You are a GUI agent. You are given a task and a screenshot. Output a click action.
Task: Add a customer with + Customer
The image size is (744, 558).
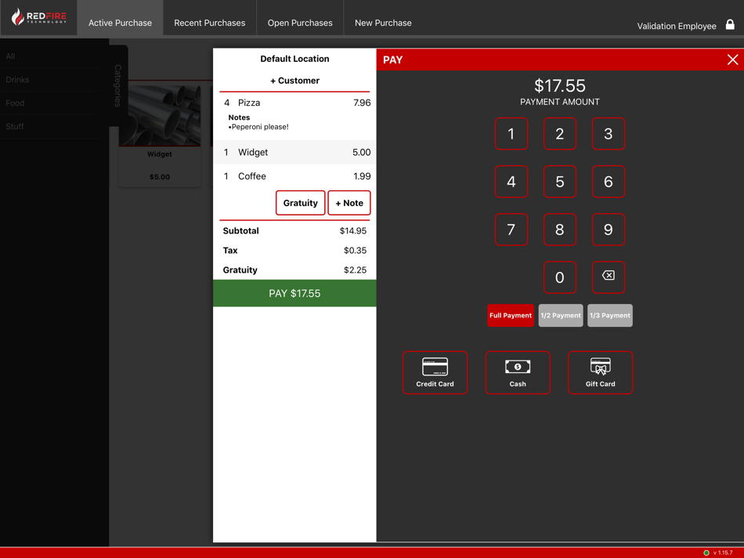(x=294, y=81)
